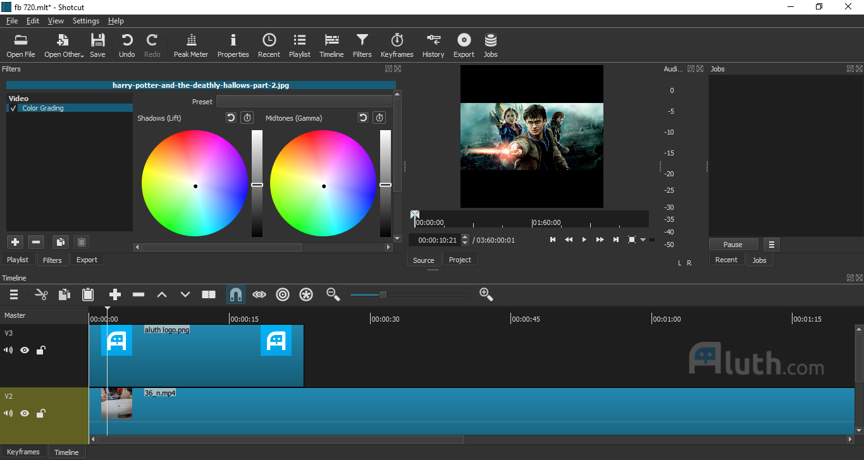Expand the player's hidden controls chevron
This screenshot has height=460, width=864.
652,240
